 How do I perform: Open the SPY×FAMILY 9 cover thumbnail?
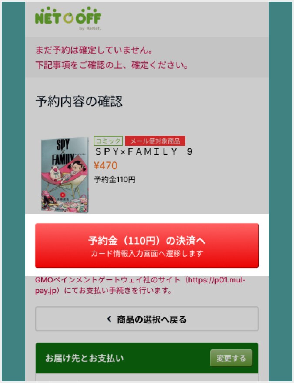tap(65, 175)
